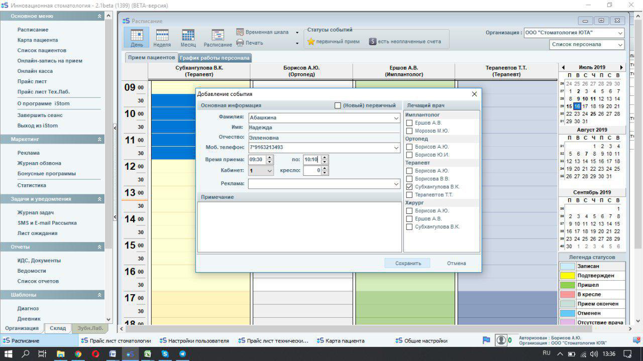Uncheck therapist Субхангулова В.К.
This screenshot has height=361, width=643.
tap(409, 187)
